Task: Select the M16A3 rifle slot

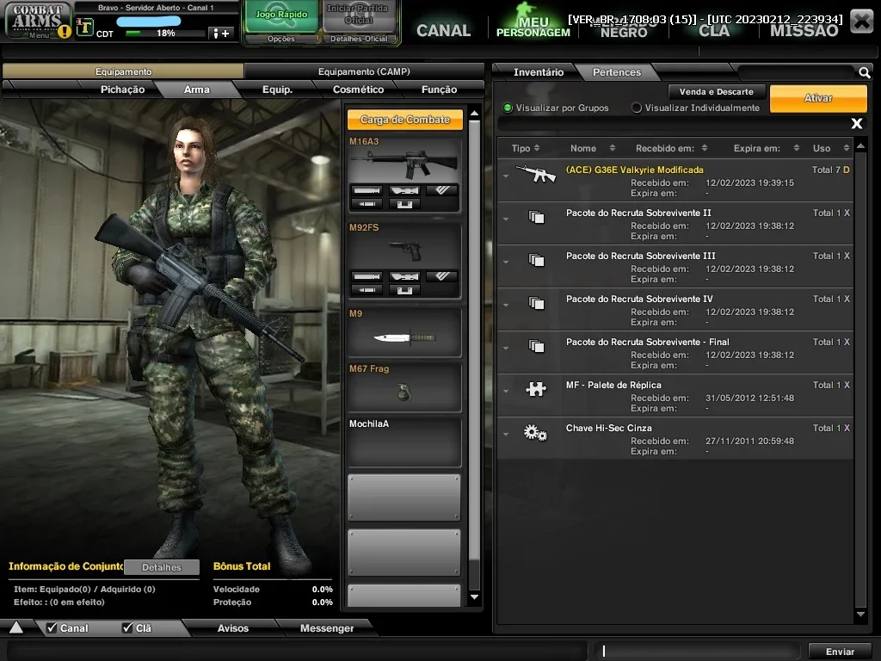Action: 404,174
